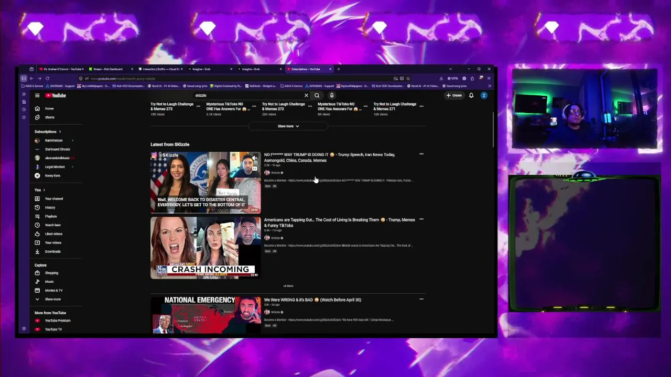The height and width of the screenshot is (377, 671).
Task: Click the magnifier search button
Action: coord(317,95)
